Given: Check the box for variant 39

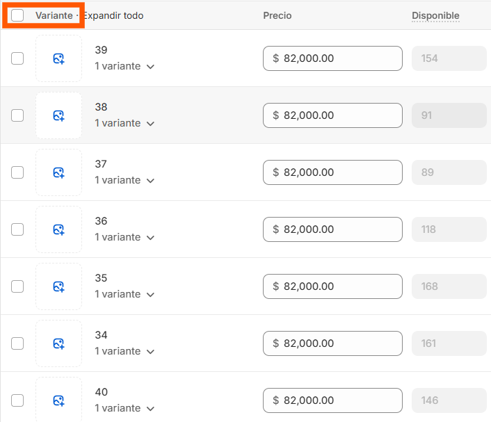Looking at the screenshot, I should 17,58.
